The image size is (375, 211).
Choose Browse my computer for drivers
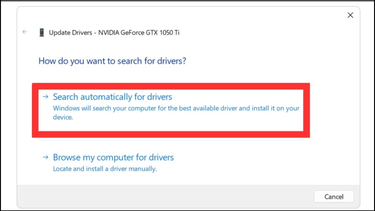pyautogui.click(x=113, y=158)
